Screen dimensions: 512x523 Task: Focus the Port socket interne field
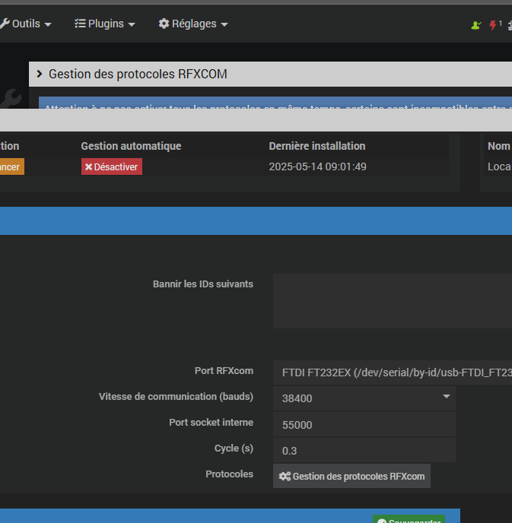tap(364, 424)
